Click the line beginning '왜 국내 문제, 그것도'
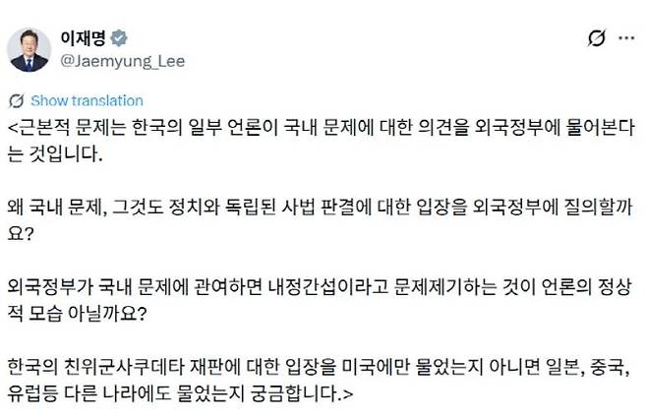Screen dimensions: 647x419 (323, 208)
